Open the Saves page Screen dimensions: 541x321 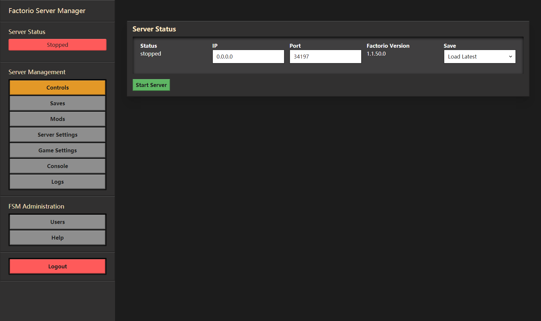58,103
